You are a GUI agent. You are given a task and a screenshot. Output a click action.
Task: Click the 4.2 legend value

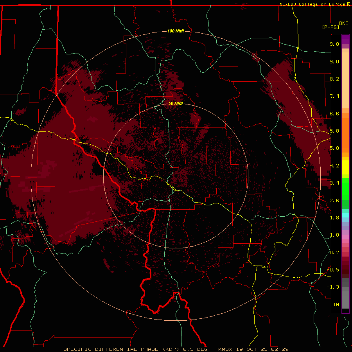click(x=334, y=166)
